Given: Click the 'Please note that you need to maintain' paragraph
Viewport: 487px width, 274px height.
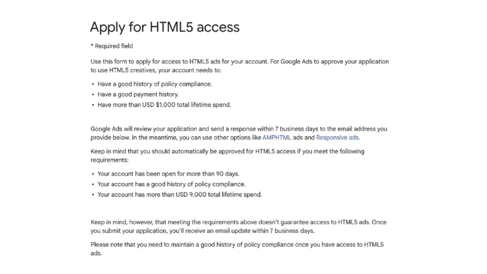Looking at the screenshot, I should 237,249.
